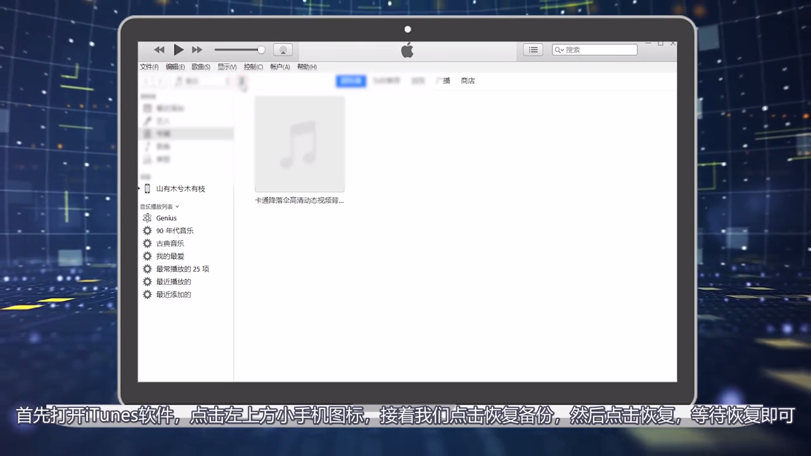The height and width of the screenshot is (456, 811).
Task: Click the album artwork placeholder thumbnail
Action: 300,144
